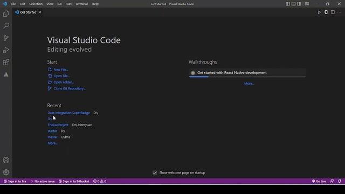Click No active issue status item
The height and width of the screenshot is (194, 345).
pos(43,181)
